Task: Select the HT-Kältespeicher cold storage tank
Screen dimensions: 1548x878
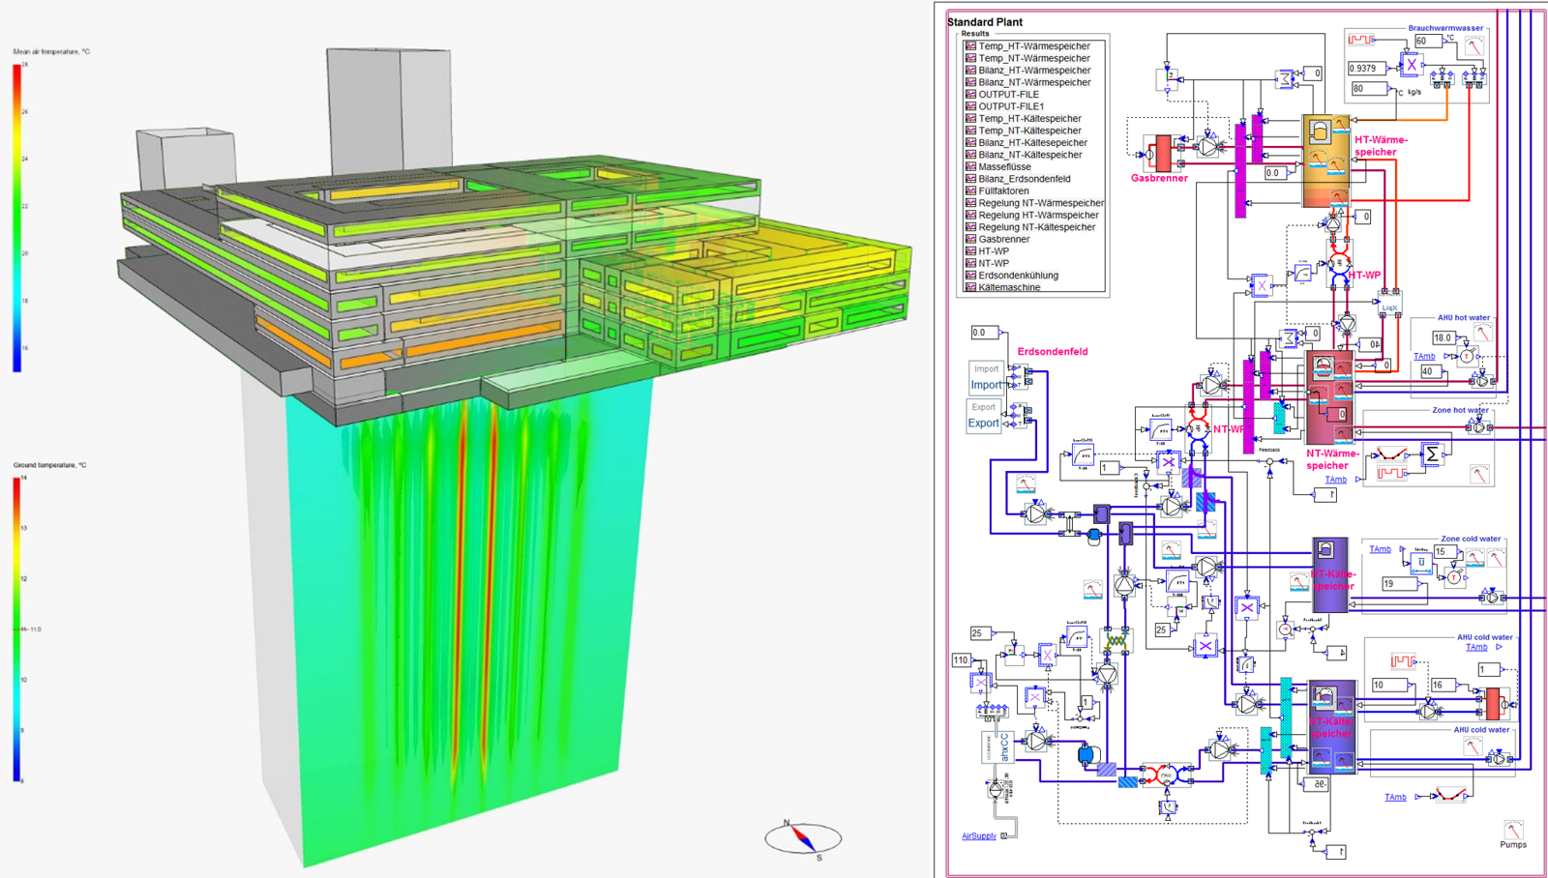Action: tap(1328, 575)
